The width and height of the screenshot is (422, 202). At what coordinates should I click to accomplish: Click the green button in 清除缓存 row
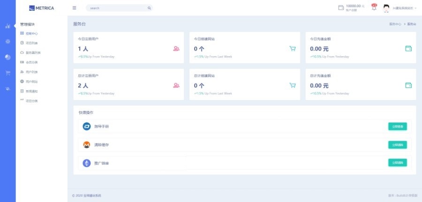tap(398, 145)
